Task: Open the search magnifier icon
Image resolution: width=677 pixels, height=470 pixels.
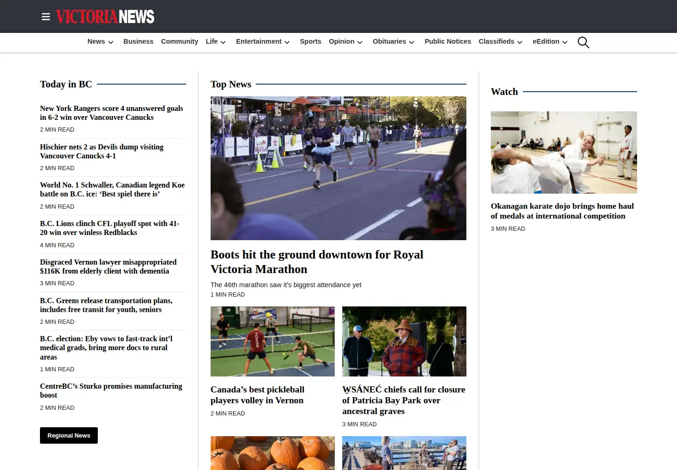Action: click(x=583, y=42)
